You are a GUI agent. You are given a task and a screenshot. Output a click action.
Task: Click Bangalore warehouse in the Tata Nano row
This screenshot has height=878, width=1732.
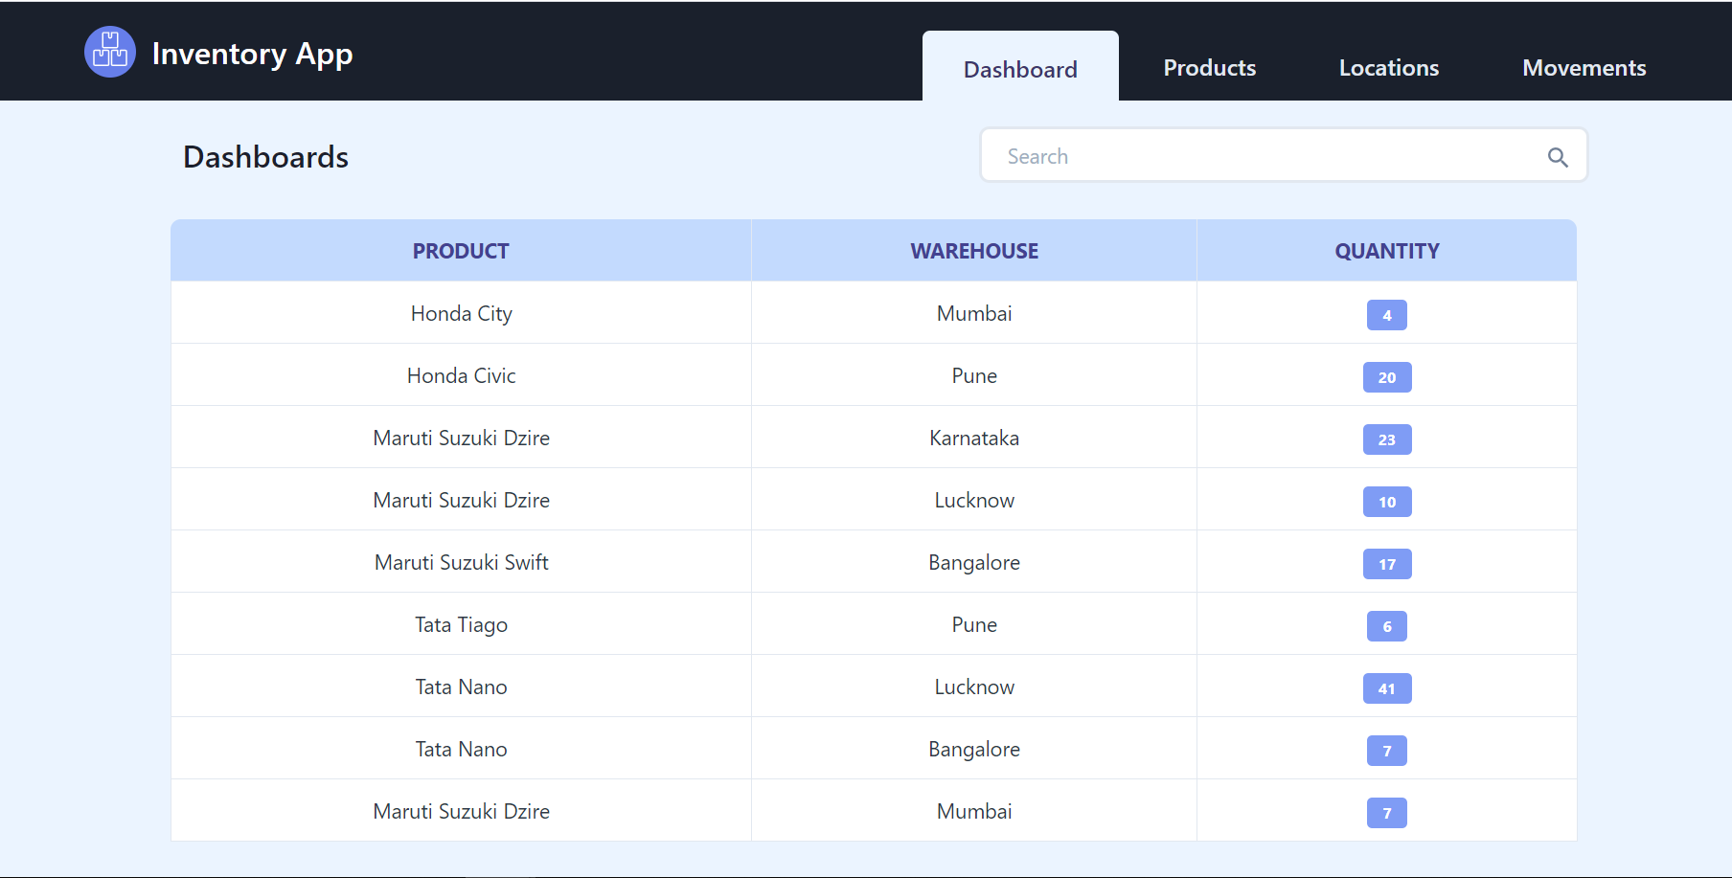point(974,749)
